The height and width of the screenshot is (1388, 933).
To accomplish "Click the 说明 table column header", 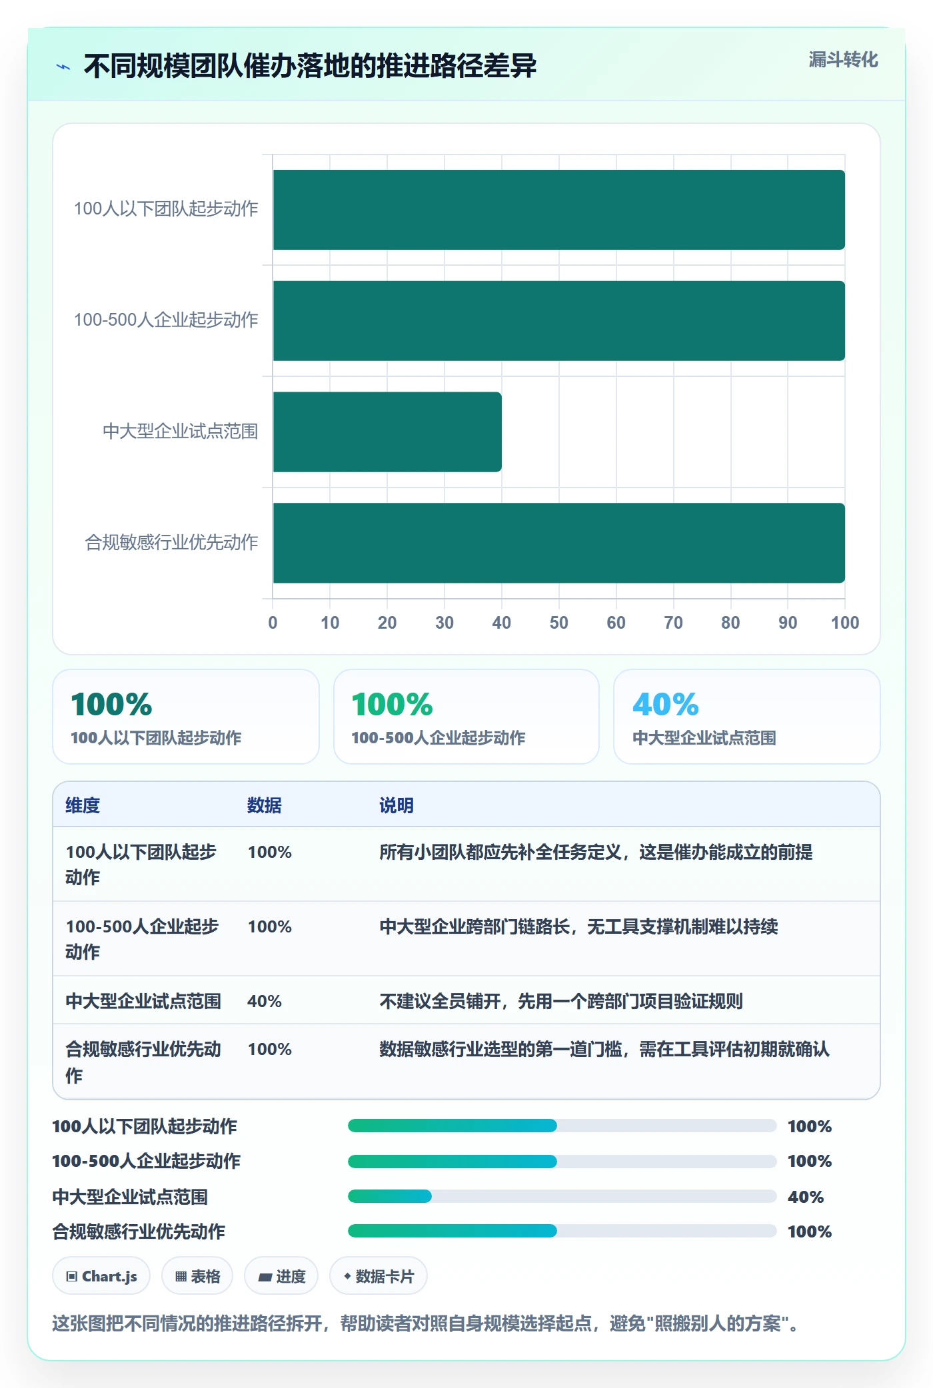I will click(397, 805).
